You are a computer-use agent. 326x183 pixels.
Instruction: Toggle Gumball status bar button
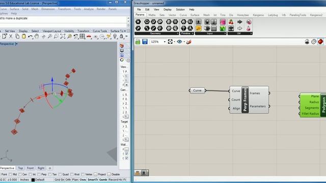103,179
